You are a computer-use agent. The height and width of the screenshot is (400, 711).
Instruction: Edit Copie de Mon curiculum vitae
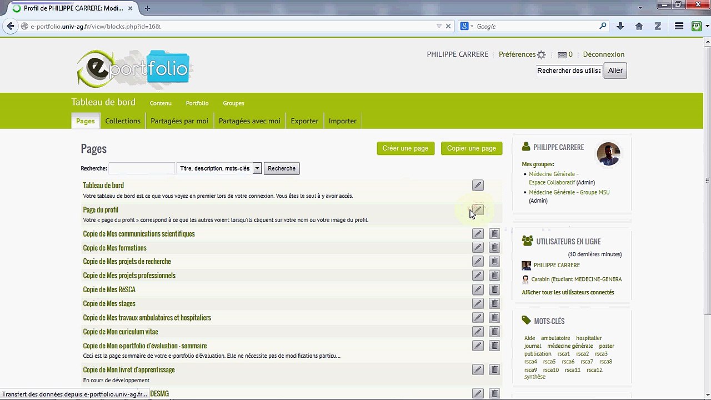478,332
